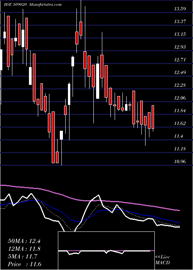Click the <<Live MACD label

click(163, 260)
